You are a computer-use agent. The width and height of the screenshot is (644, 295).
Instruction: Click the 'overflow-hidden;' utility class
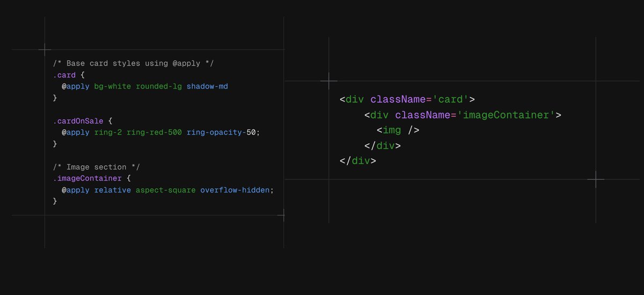click(x=237, y=190)
